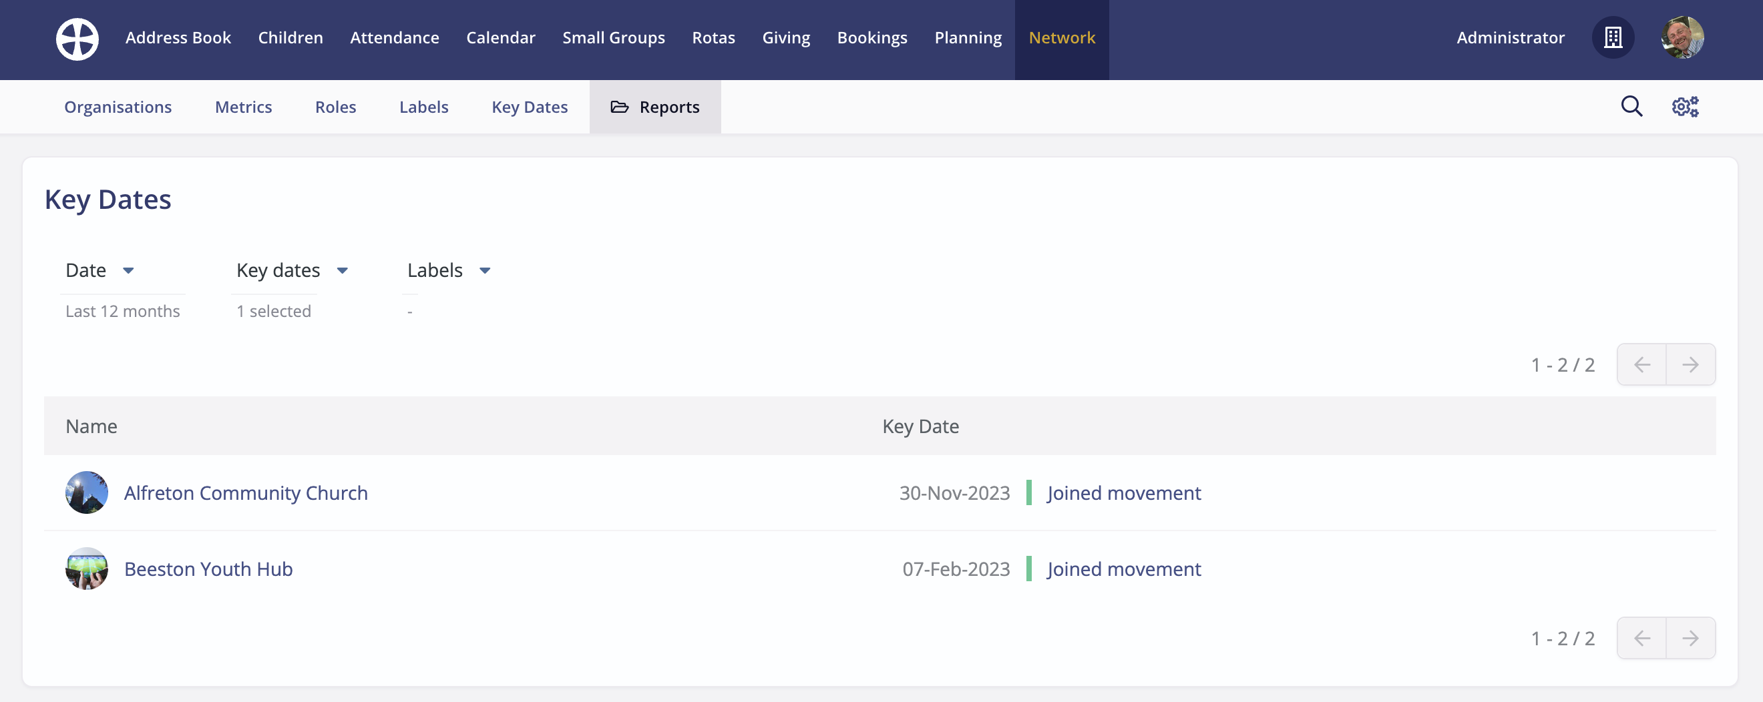Go to next page using bottom arrow
Screen dimensions: 1763x702
[x=1690, y=639]
